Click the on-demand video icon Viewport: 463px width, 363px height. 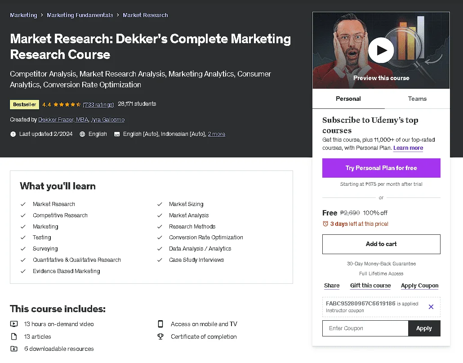coord(14,324)
